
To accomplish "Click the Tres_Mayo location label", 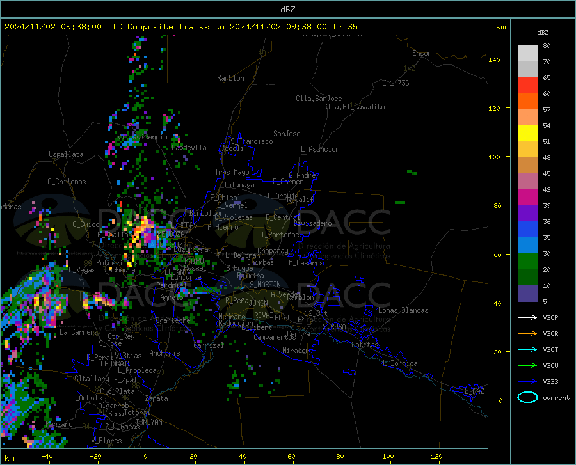I will [232, 172].
